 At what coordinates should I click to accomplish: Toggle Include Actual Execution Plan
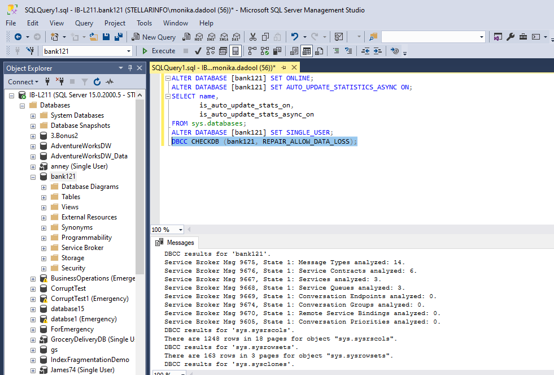point(252,51)
